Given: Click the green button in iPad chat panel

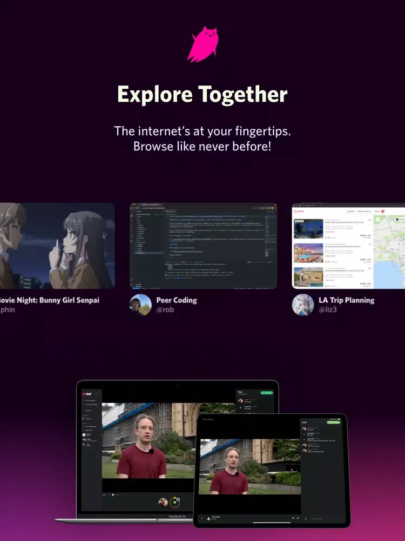Looking at the screenshot, I should [x=333, y=423].
